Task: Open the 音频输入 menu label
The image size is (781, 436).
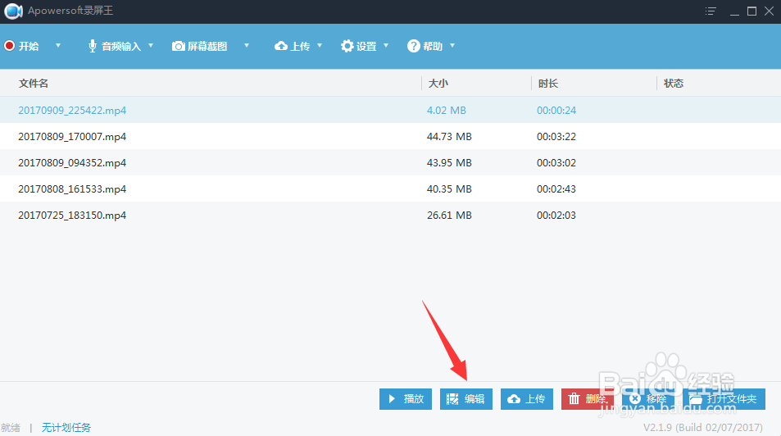Action: pos(121,47)
